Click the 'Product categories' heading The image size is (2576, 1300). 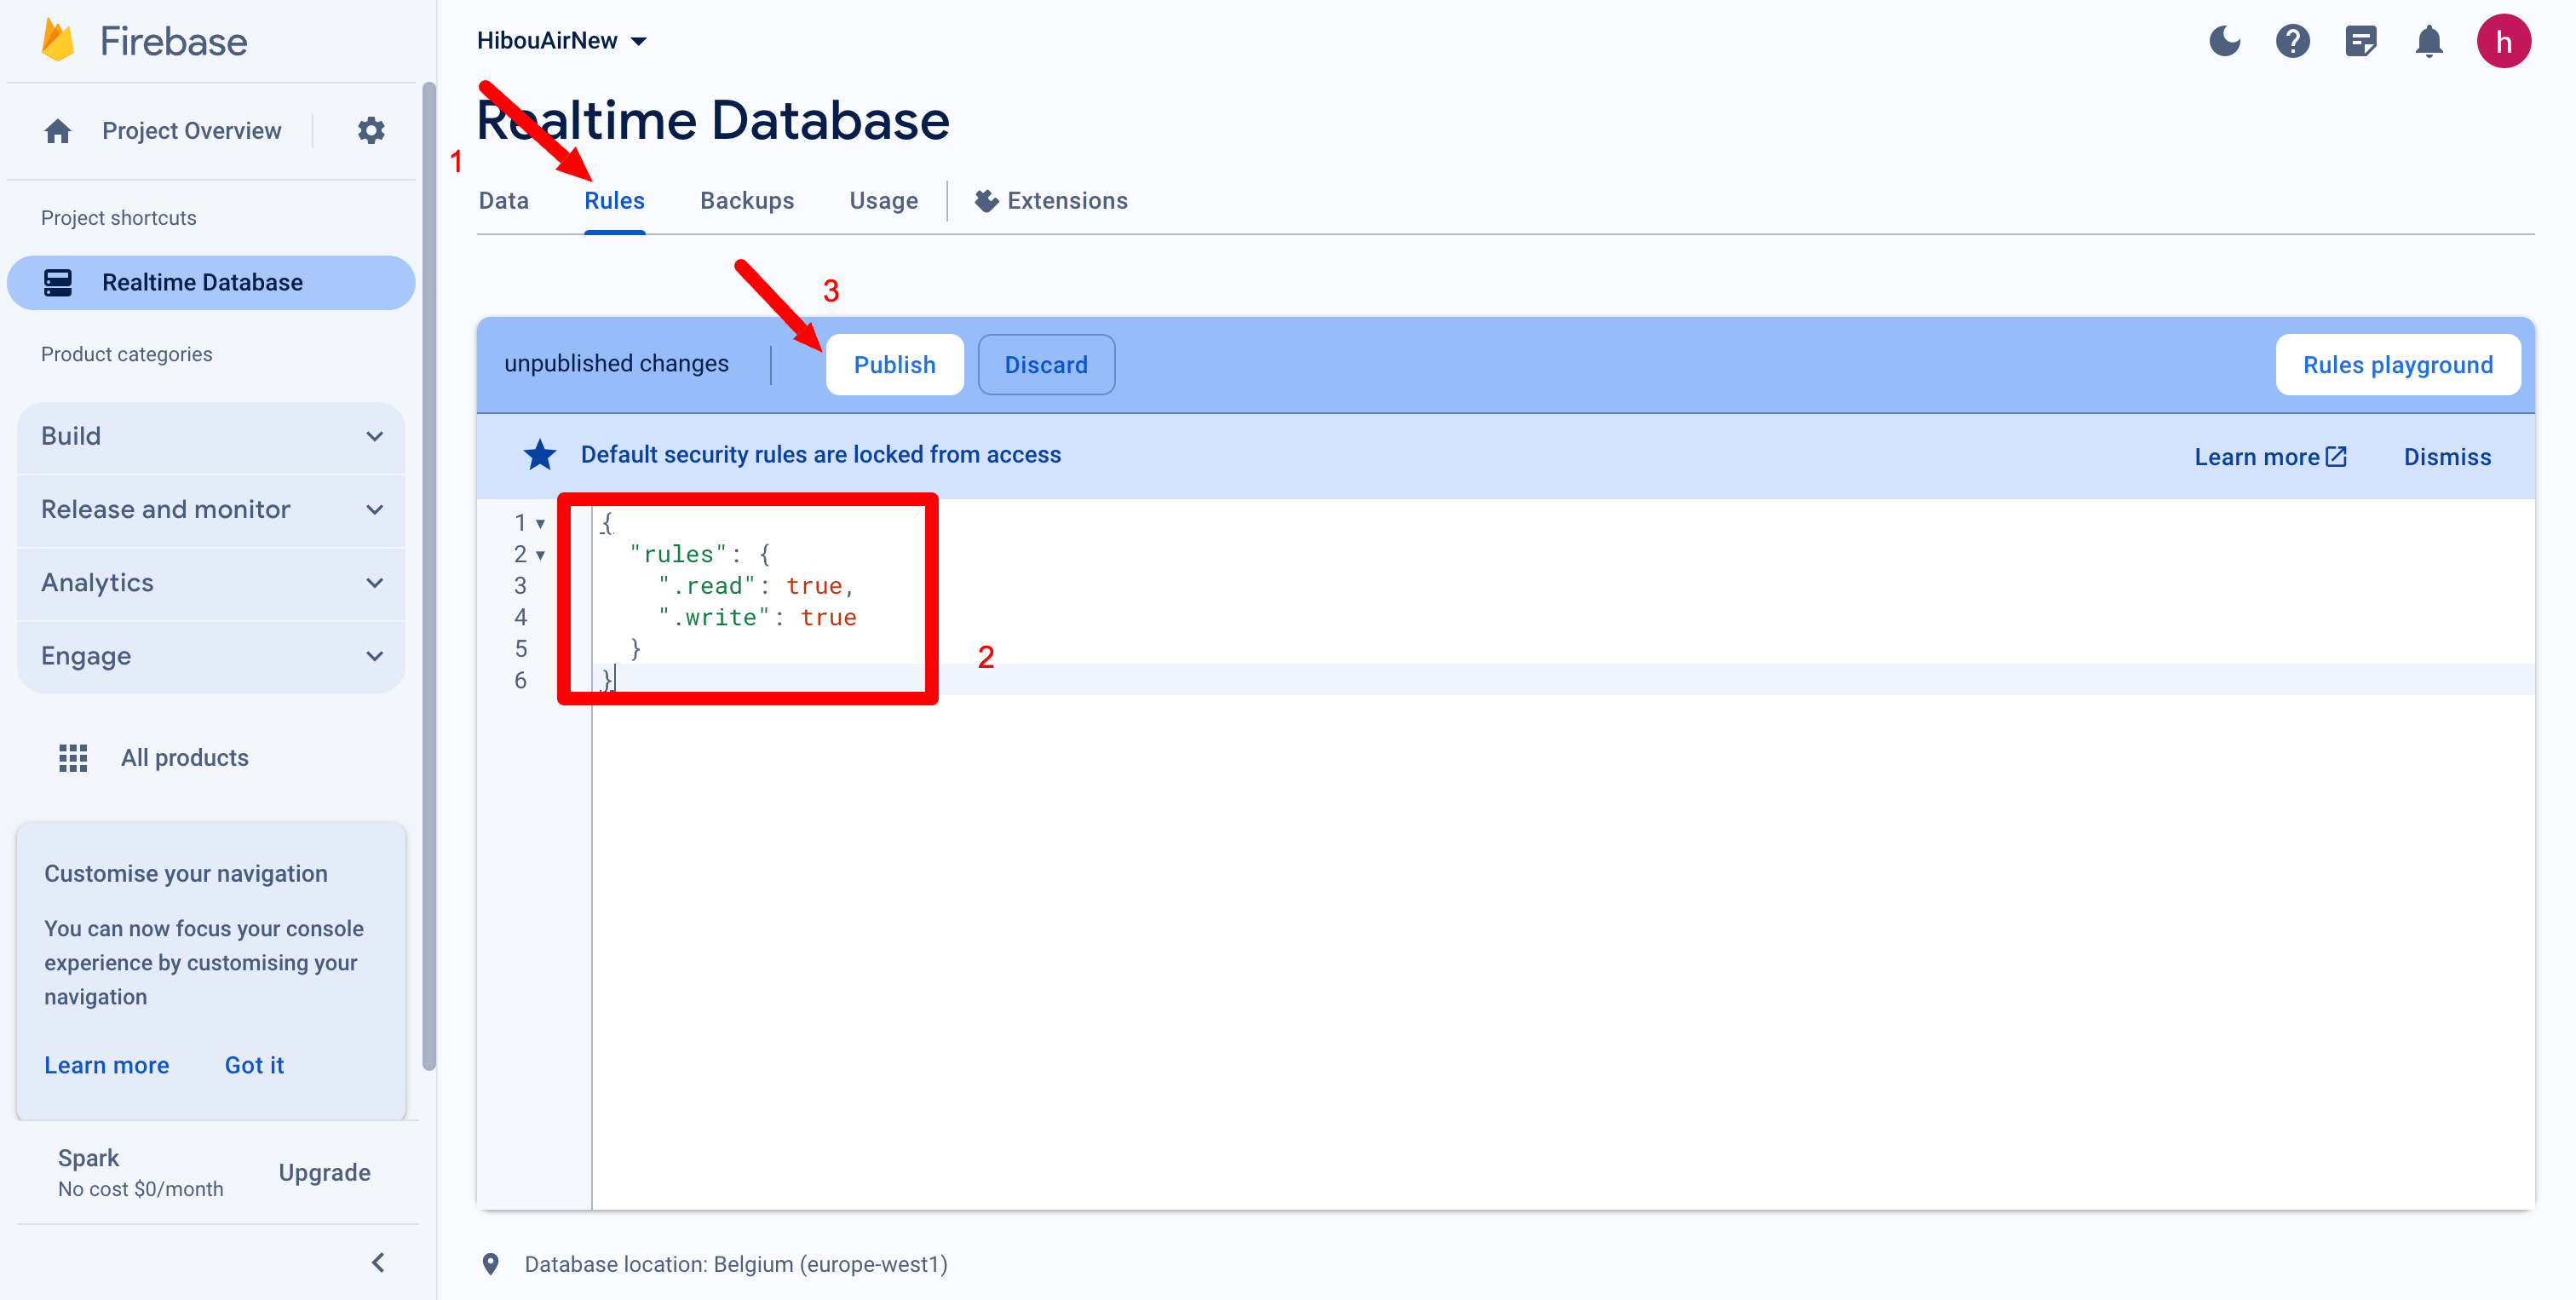click(126, 354)
